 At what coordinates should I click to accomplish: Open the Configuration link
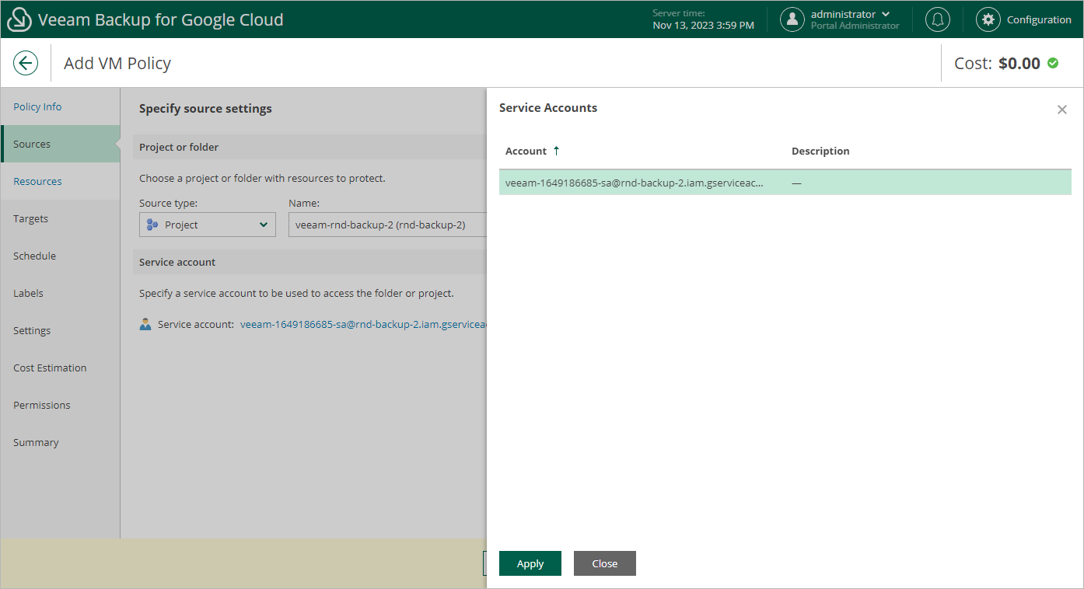coord(1039,19)
